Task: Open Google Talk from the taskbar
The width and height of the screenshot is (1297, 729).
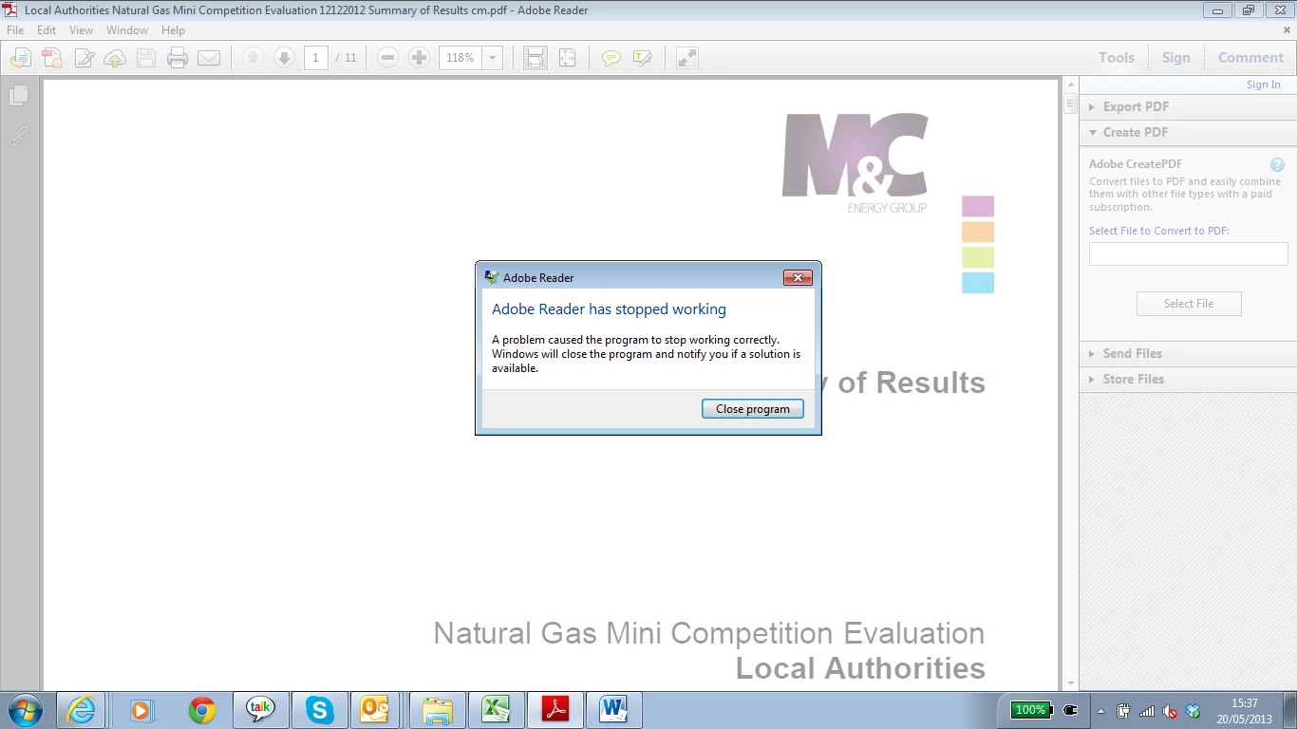Action: pos(260,710)
